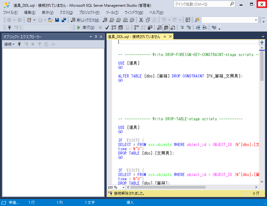This screenshot has height=206, width=267.
Task: Click the Save All icon in toolbar
Action: point(64,20)
